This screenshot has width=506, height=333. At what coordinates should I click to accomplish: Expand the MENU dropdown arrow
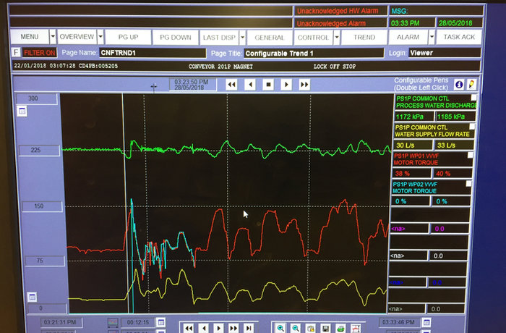tap(53, 36)
